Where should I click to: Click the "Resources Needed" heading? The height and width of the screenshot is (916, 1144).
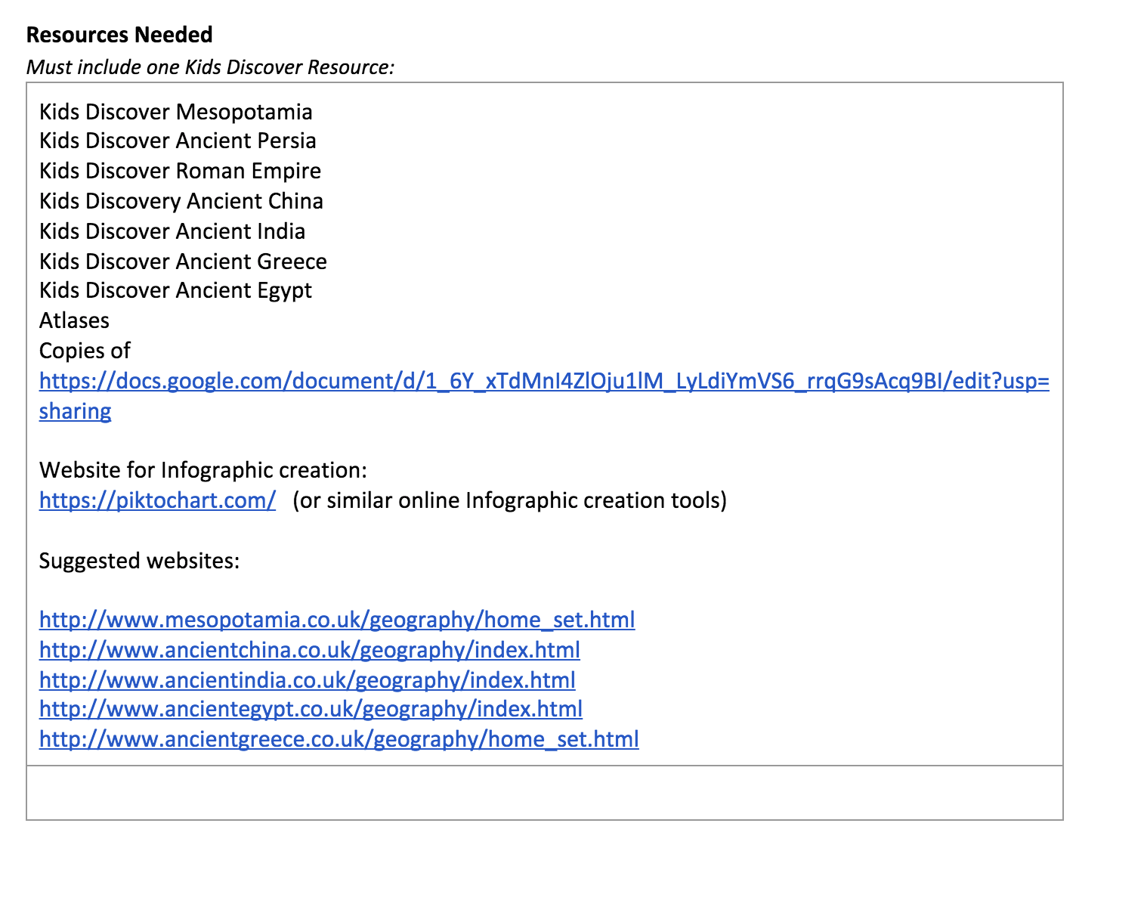click(119, 35)
